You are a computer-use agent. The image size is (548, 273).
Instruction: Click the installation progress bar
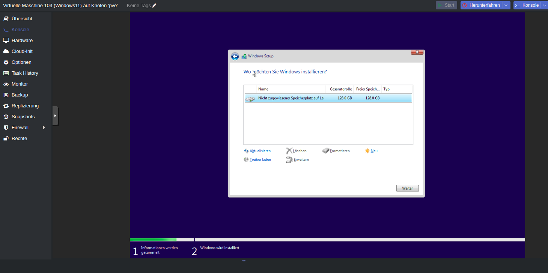coord(327,240)
